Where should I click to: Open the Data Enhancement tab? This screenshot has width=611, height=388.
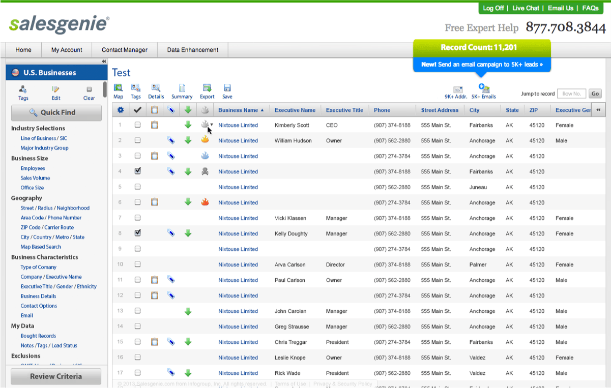point(193,50)
